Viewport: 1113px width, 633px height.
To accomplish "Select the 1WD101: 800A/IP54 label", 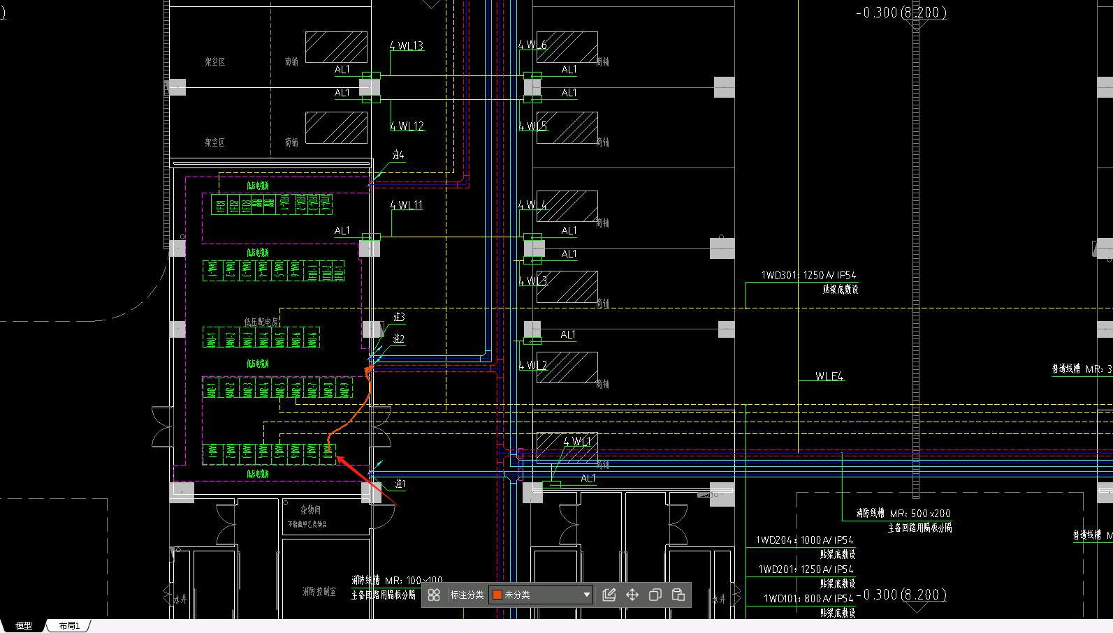I will click(x=808, y=599).
